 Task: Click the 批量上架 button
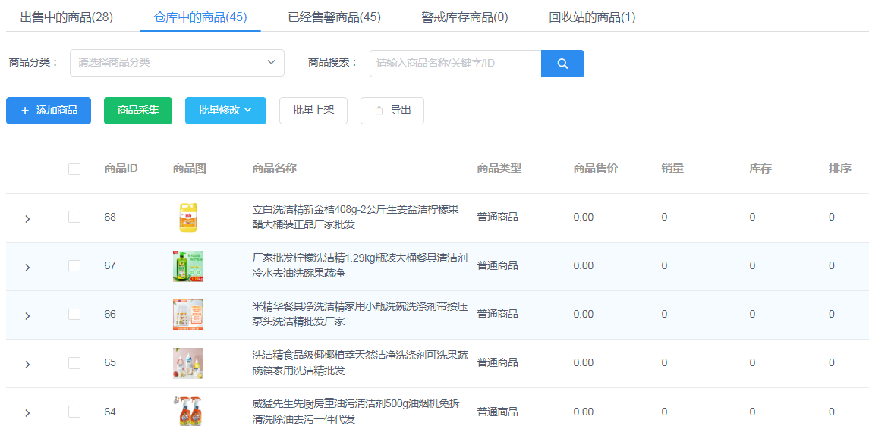coord(313,111)
